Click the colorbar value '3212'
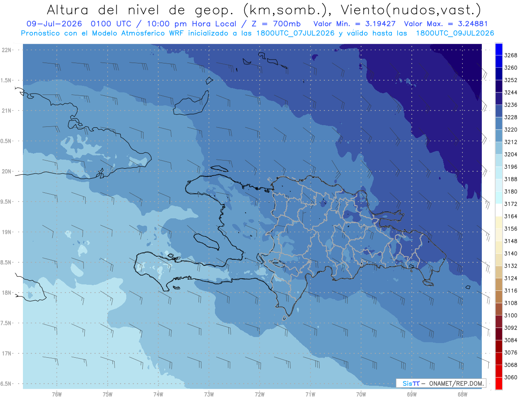The height and width of the screenshot is (400, 519). 511,142
